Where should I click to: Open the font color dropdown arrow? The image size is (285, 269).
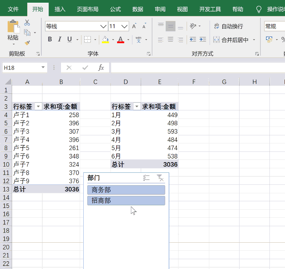click(x=128, y=40)
